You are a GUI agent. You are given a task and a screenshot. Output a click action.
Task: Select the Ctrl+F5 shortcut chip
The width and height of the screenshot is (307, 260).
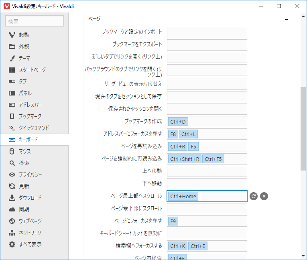[x=213, y=159]
